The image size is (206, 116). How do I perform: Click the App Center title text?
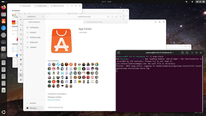click(85, 29)
